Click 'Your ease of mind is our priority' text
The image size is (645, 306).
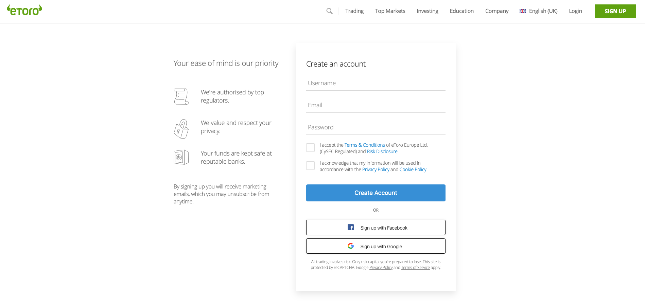[226, 64]
